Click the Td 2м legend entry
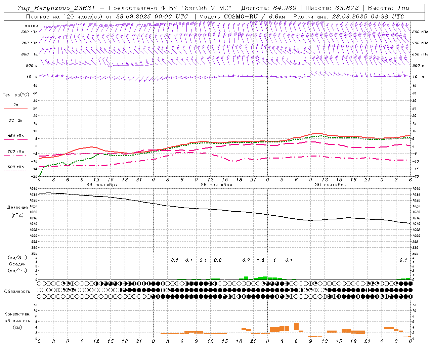Screen dimensions: 430x344 [16, 120]
